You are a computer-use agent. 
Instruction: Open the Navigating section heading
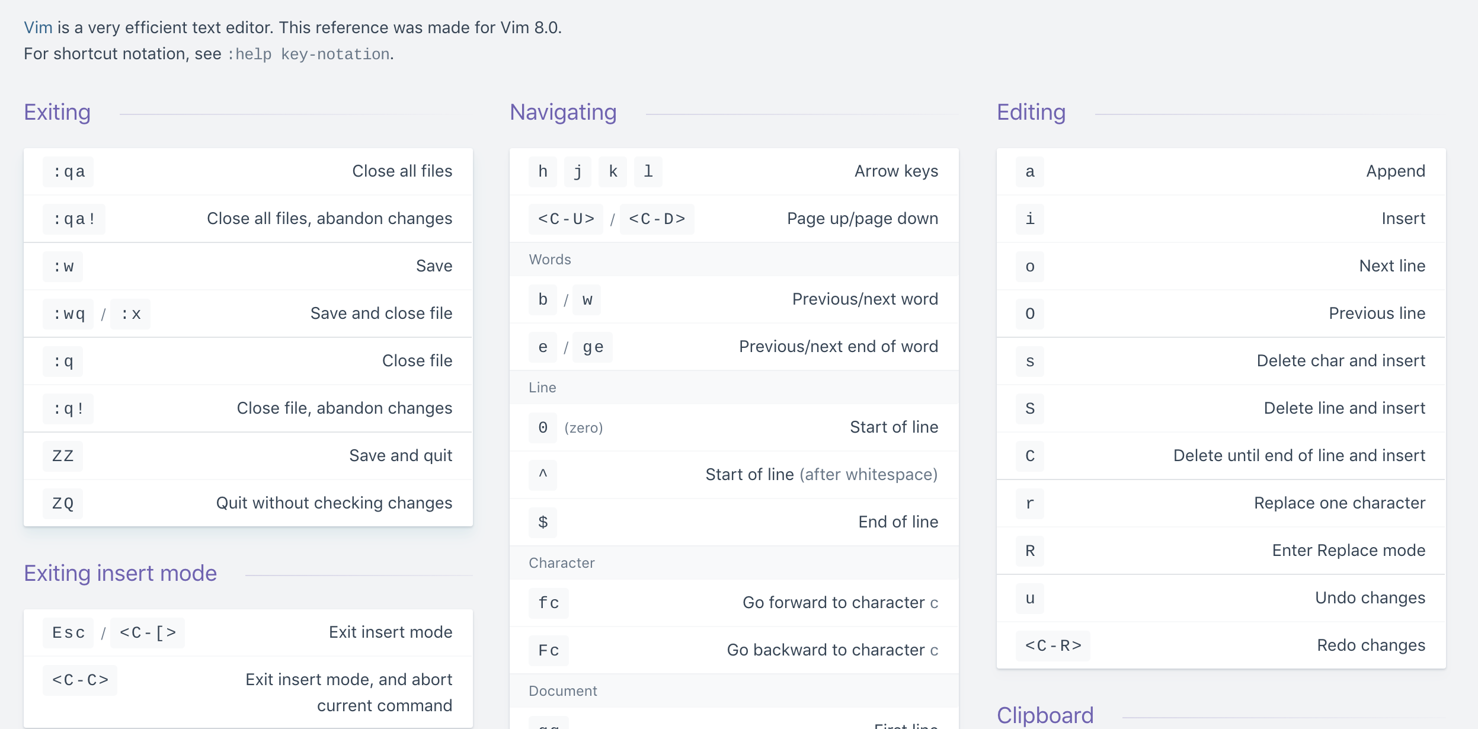[x=563, y=112]
